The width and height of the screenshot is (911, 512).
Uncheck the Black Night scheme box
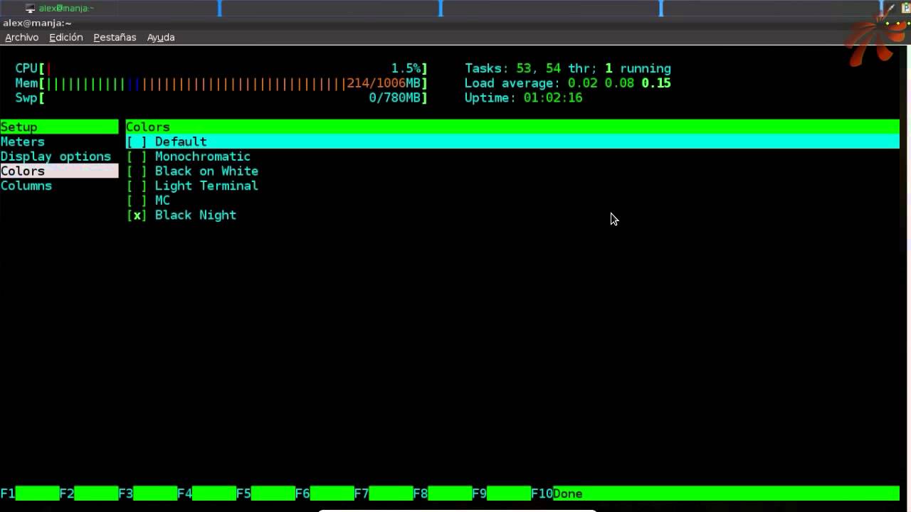coord(137,215)
